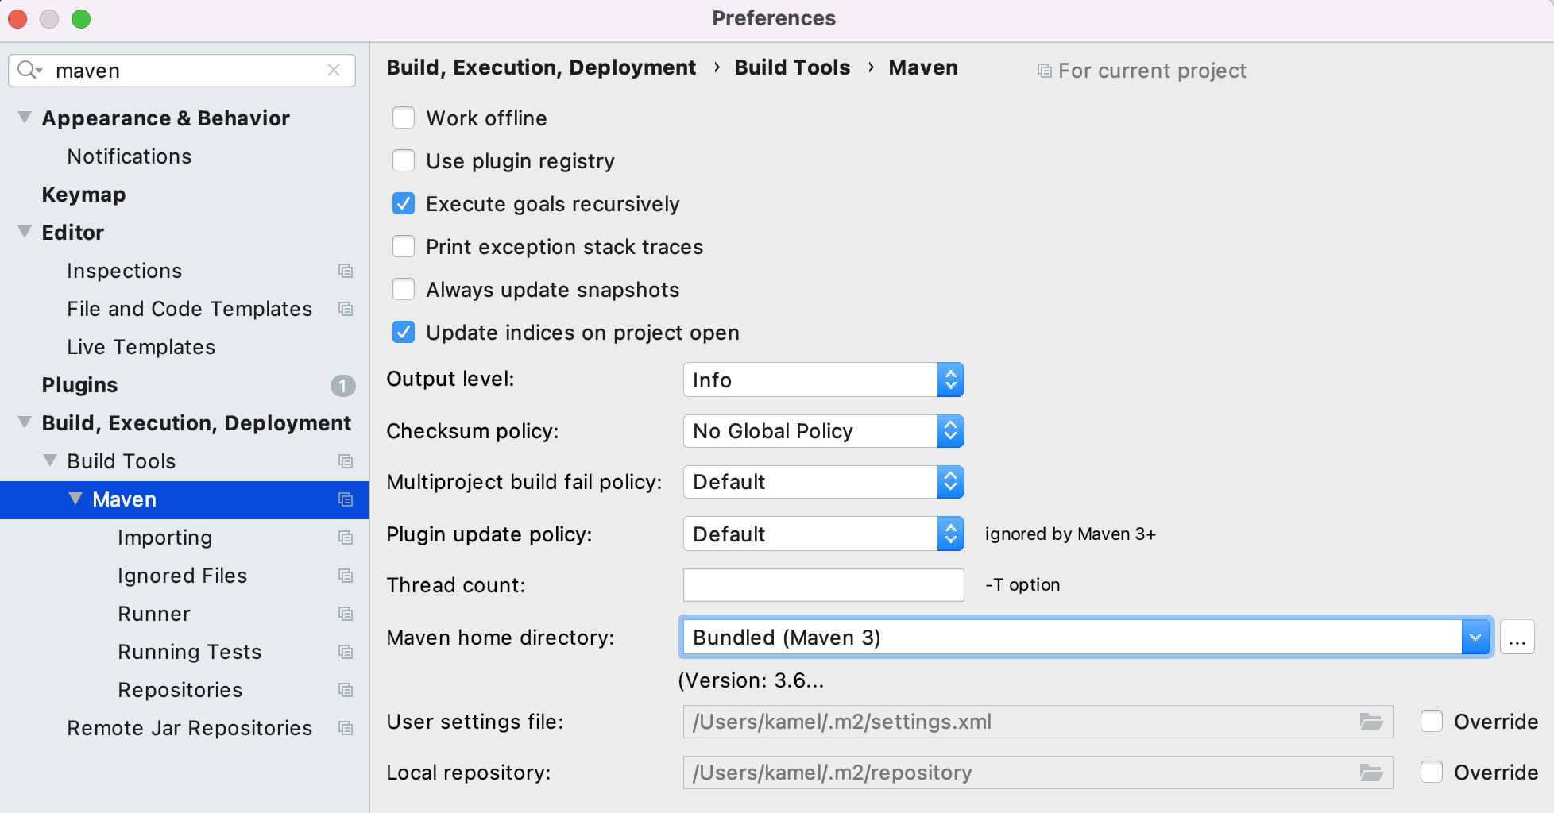Screen dimensions: 1554x813
Task: Click the search magnifier icon
Action: (29, 70)
